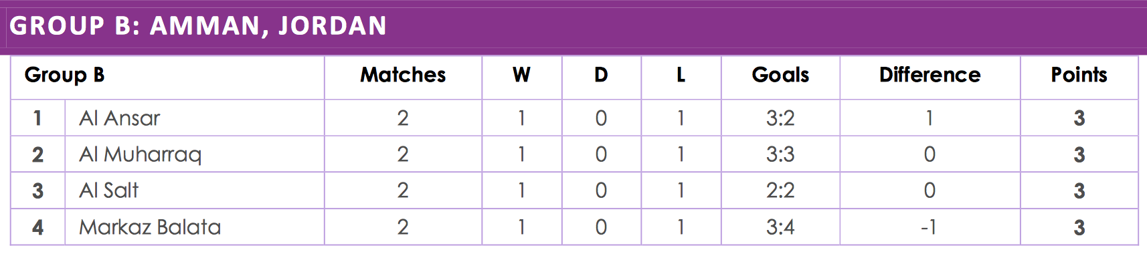The width and height of the screenshot is (1147, 258).
Task: Select the Al Salt team name
Action: (108, 190)
